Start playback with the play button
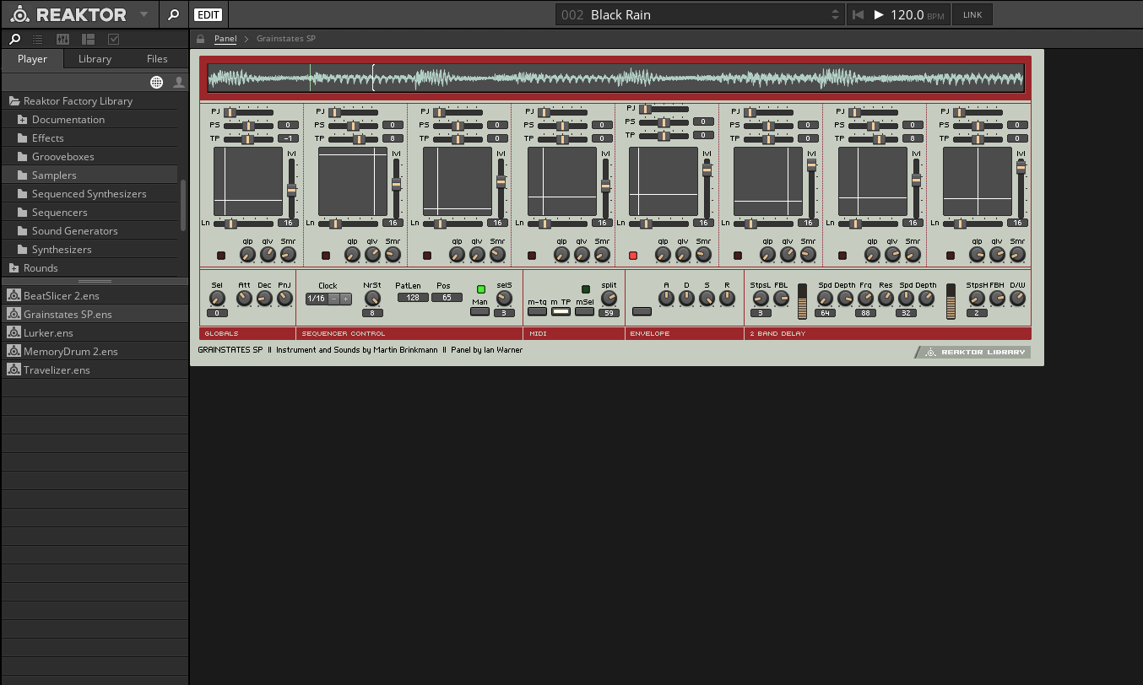The width and height of the screenshot is (1143, 685). (x=879, y=14)
